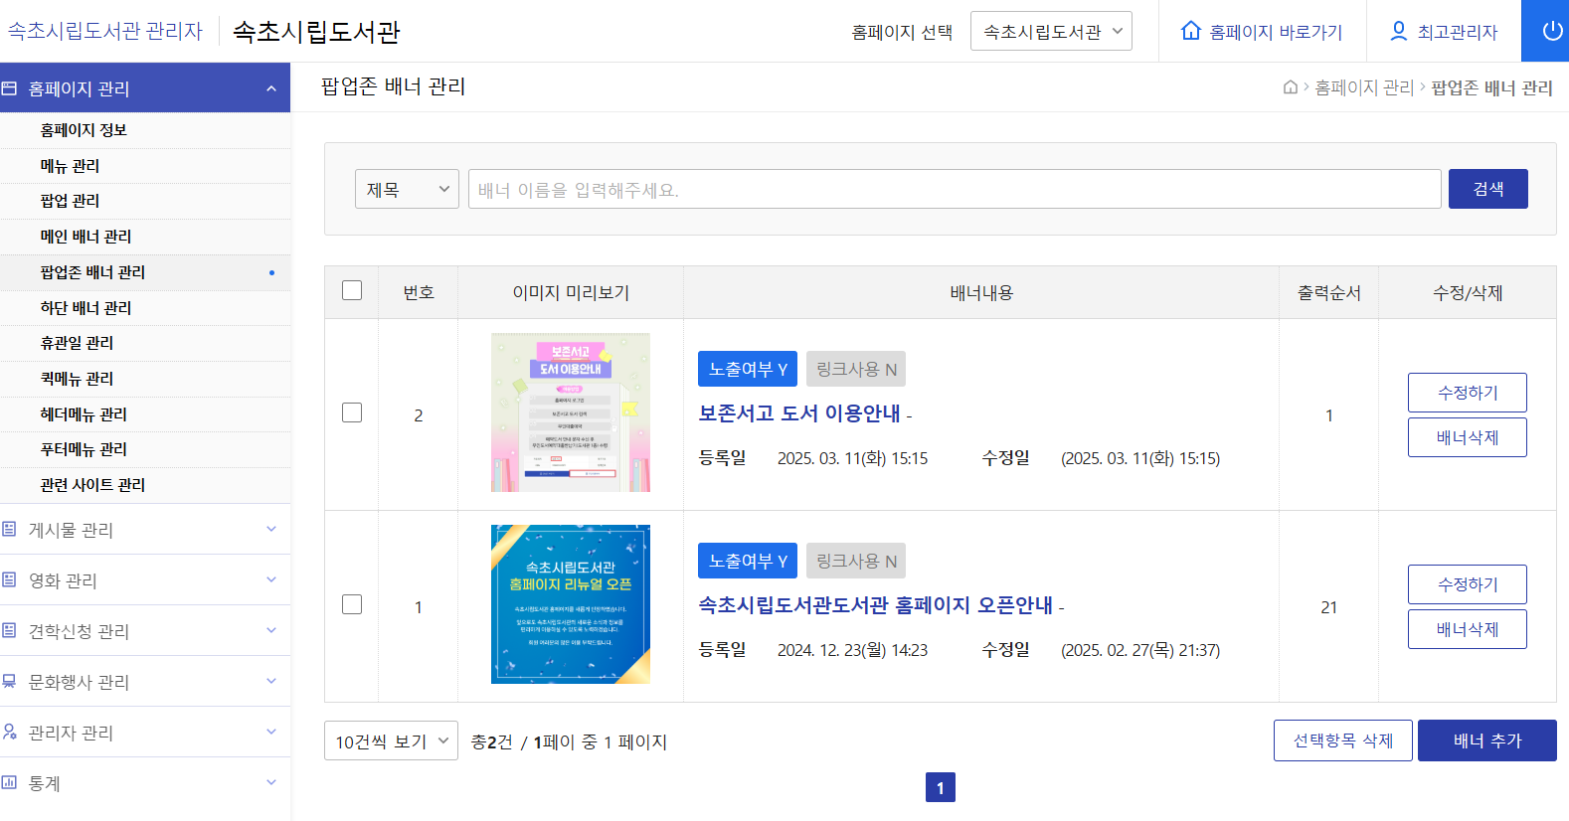The image size is (1569, 821).
Task: Open 하단 배너 관리 menu item
Action: pyautogui.click(x=145, y=308)
